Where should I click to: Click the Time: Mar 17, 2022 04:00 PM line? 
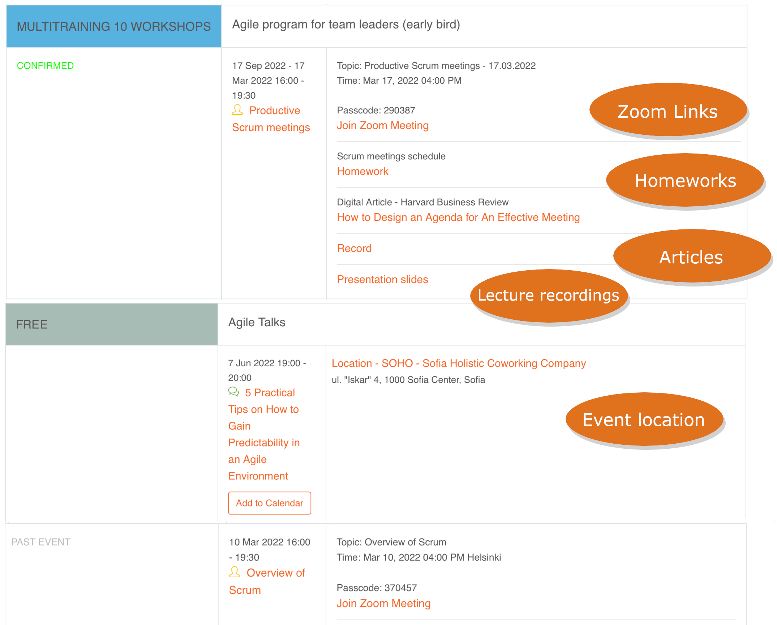pos(399,81)
